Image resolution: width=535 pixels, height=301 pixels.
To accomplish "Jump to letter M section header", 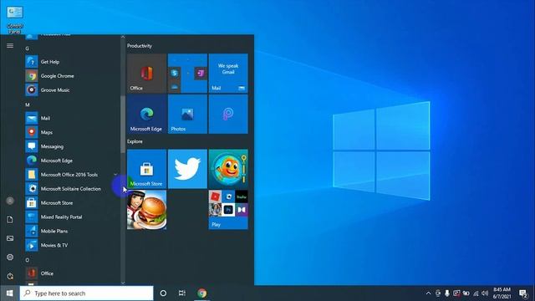I will (28, 105).
